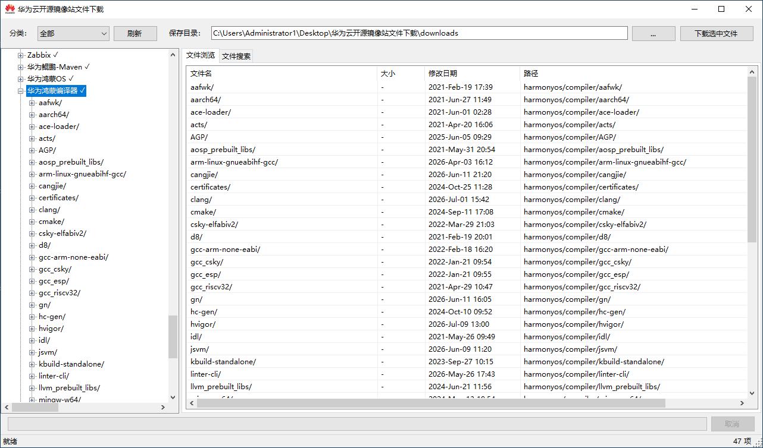763x448 pixels.
Task: Click path harmonyos/compiler/jsvm/
Action: coord(570,349)
